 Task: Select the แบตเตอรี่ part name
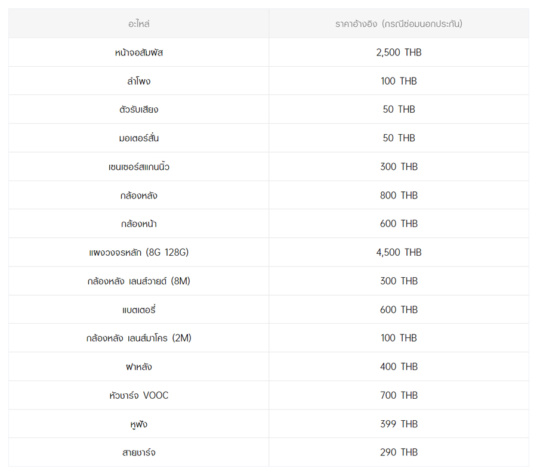[138, 310]
